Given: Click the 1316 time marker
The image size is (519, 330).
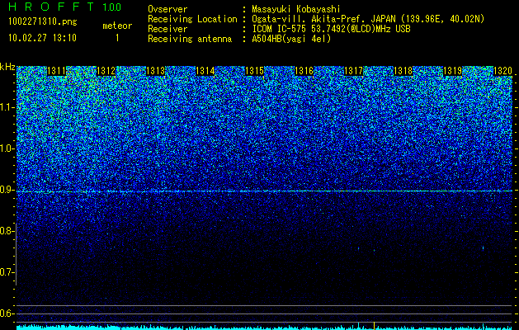Looking at the screenshot, I should pyautogui.click(x=304, y=71).
